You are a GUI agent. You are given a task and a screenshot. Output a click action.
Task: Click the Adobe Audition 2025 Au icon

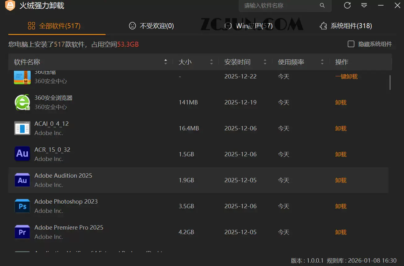22,180
